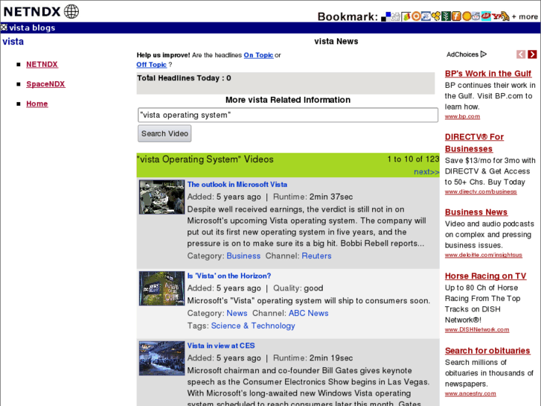Visit www.directv.com/business link
The image size is (541, 406).
[x=481, y=191]
